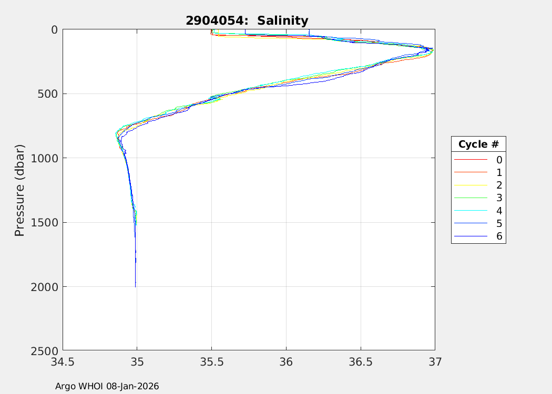Click the 36.5 x-axis tick label
Screen dimensions: 552x394
tap(361, 361)
